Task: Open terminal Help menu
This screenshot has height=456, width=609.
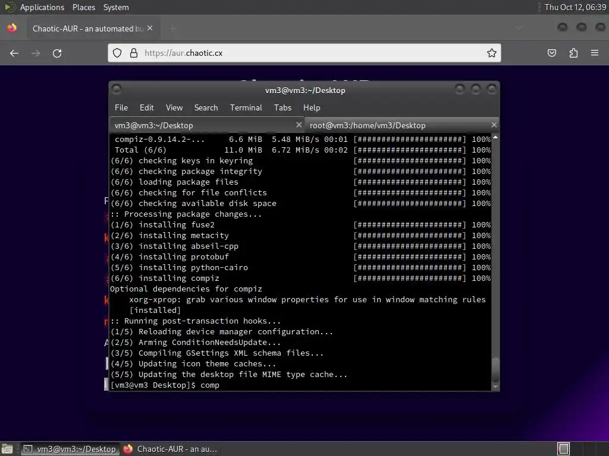Action: 312,108
